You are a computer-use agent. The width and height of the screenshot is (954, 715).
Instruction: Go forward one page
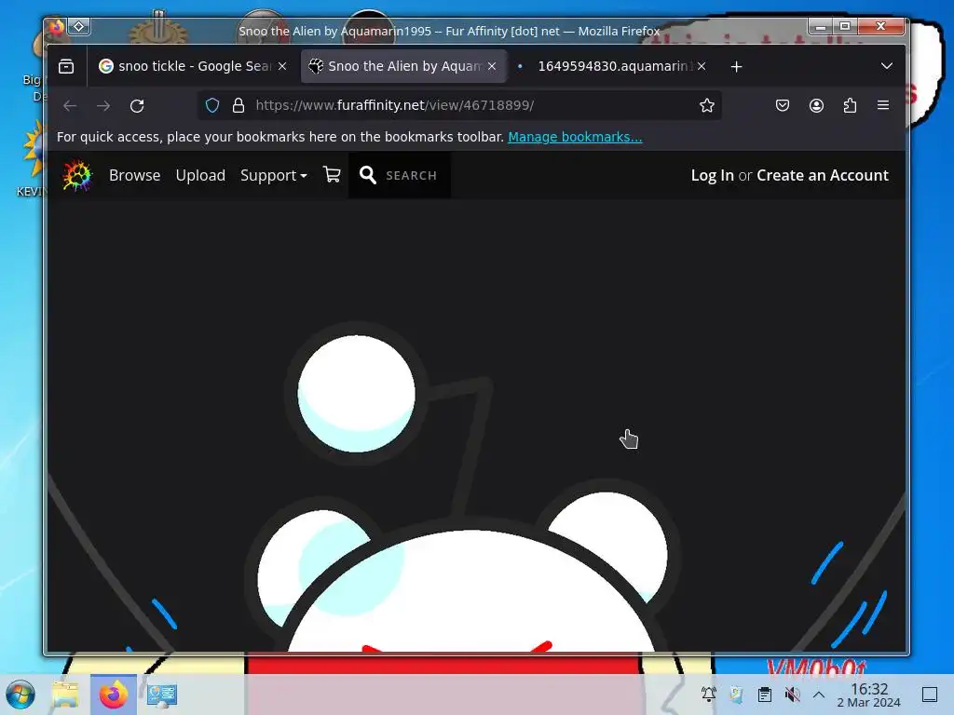click(103, 106)
